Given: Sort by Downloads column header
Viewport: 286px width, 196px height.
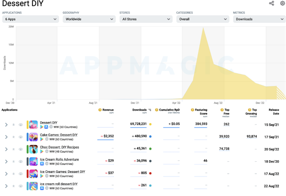Looking at the screenshot, I should 139,110.
